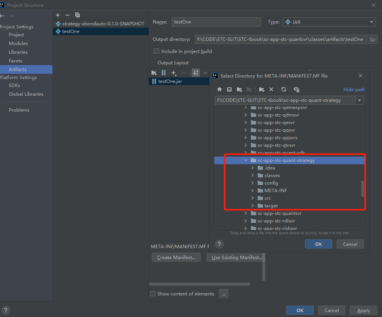Expand the sc-app-stc-rdisvr folder
382x317 pixels.
(x=246, y=221)
